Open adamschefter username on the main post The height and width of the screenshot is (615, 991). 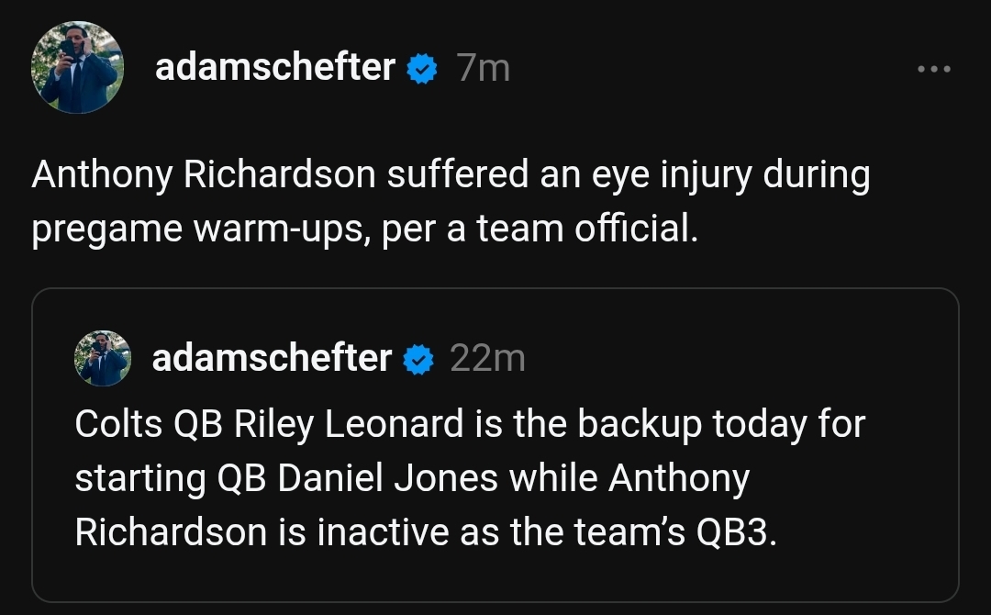click(275, 67)
